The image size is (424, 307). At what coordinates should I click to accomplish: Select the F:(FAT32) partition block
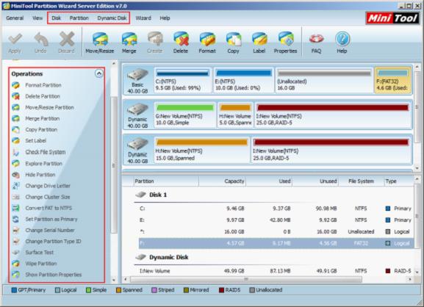392,80
